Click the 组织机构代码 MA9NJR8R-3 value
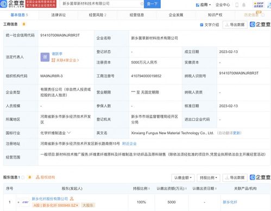The width and height of the screenshot is (271, 211). coord(52,76)
